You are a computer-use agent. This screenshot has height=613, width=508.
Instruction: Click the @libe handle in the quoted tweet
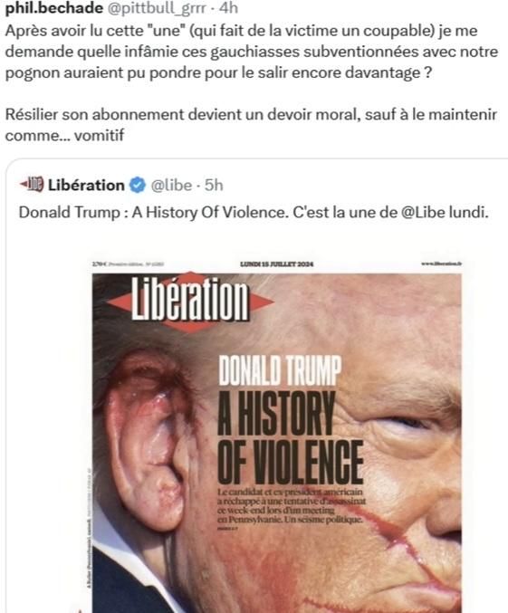pos(171,185)
